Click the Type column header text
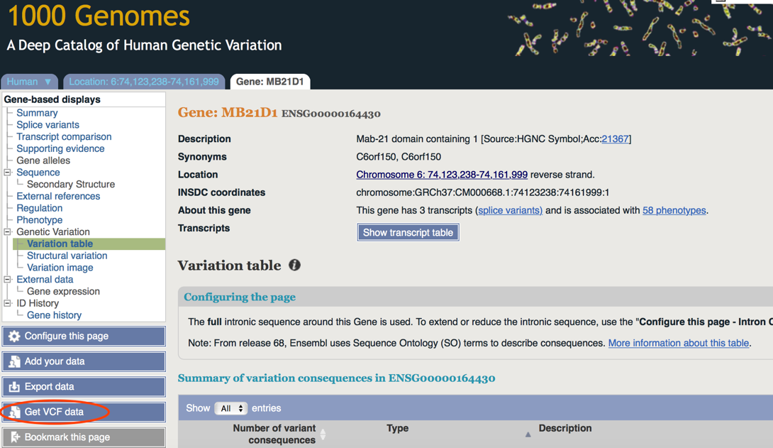The image size is (773, 448). click(x=397, y=428)
